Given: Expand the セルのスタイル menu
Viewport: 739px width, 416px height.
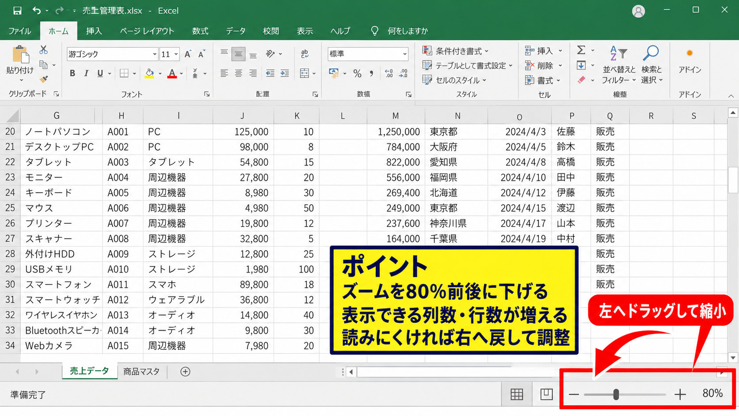Looking at the screenshot, I should (454, 80).
